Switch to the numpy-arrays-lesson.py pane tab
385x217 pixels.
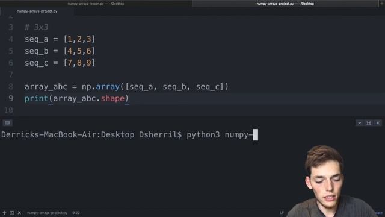(x=96, y=4)
